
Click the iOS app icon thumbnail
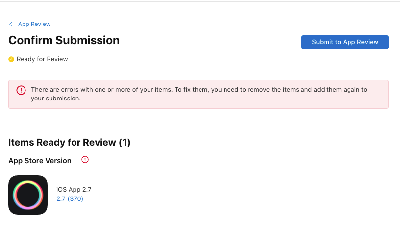(28, 195)
